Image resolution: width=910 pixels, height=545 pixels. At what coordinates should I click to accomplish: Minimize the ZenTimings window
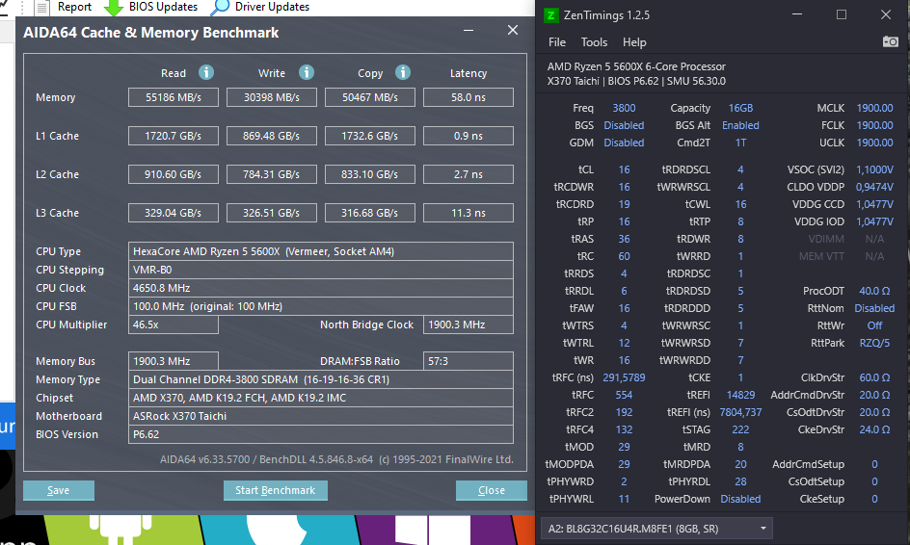[797, 15]
